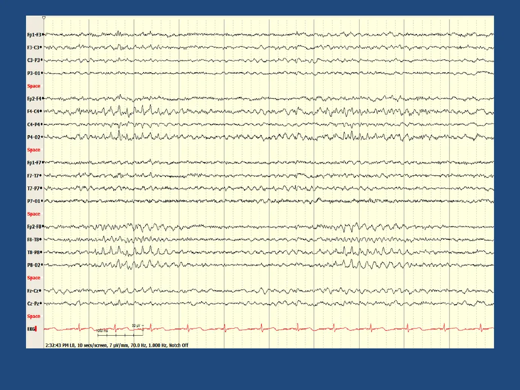520x390 pixels.
Task: Click the 1000 ms time scale label
Action: (102, 331)
